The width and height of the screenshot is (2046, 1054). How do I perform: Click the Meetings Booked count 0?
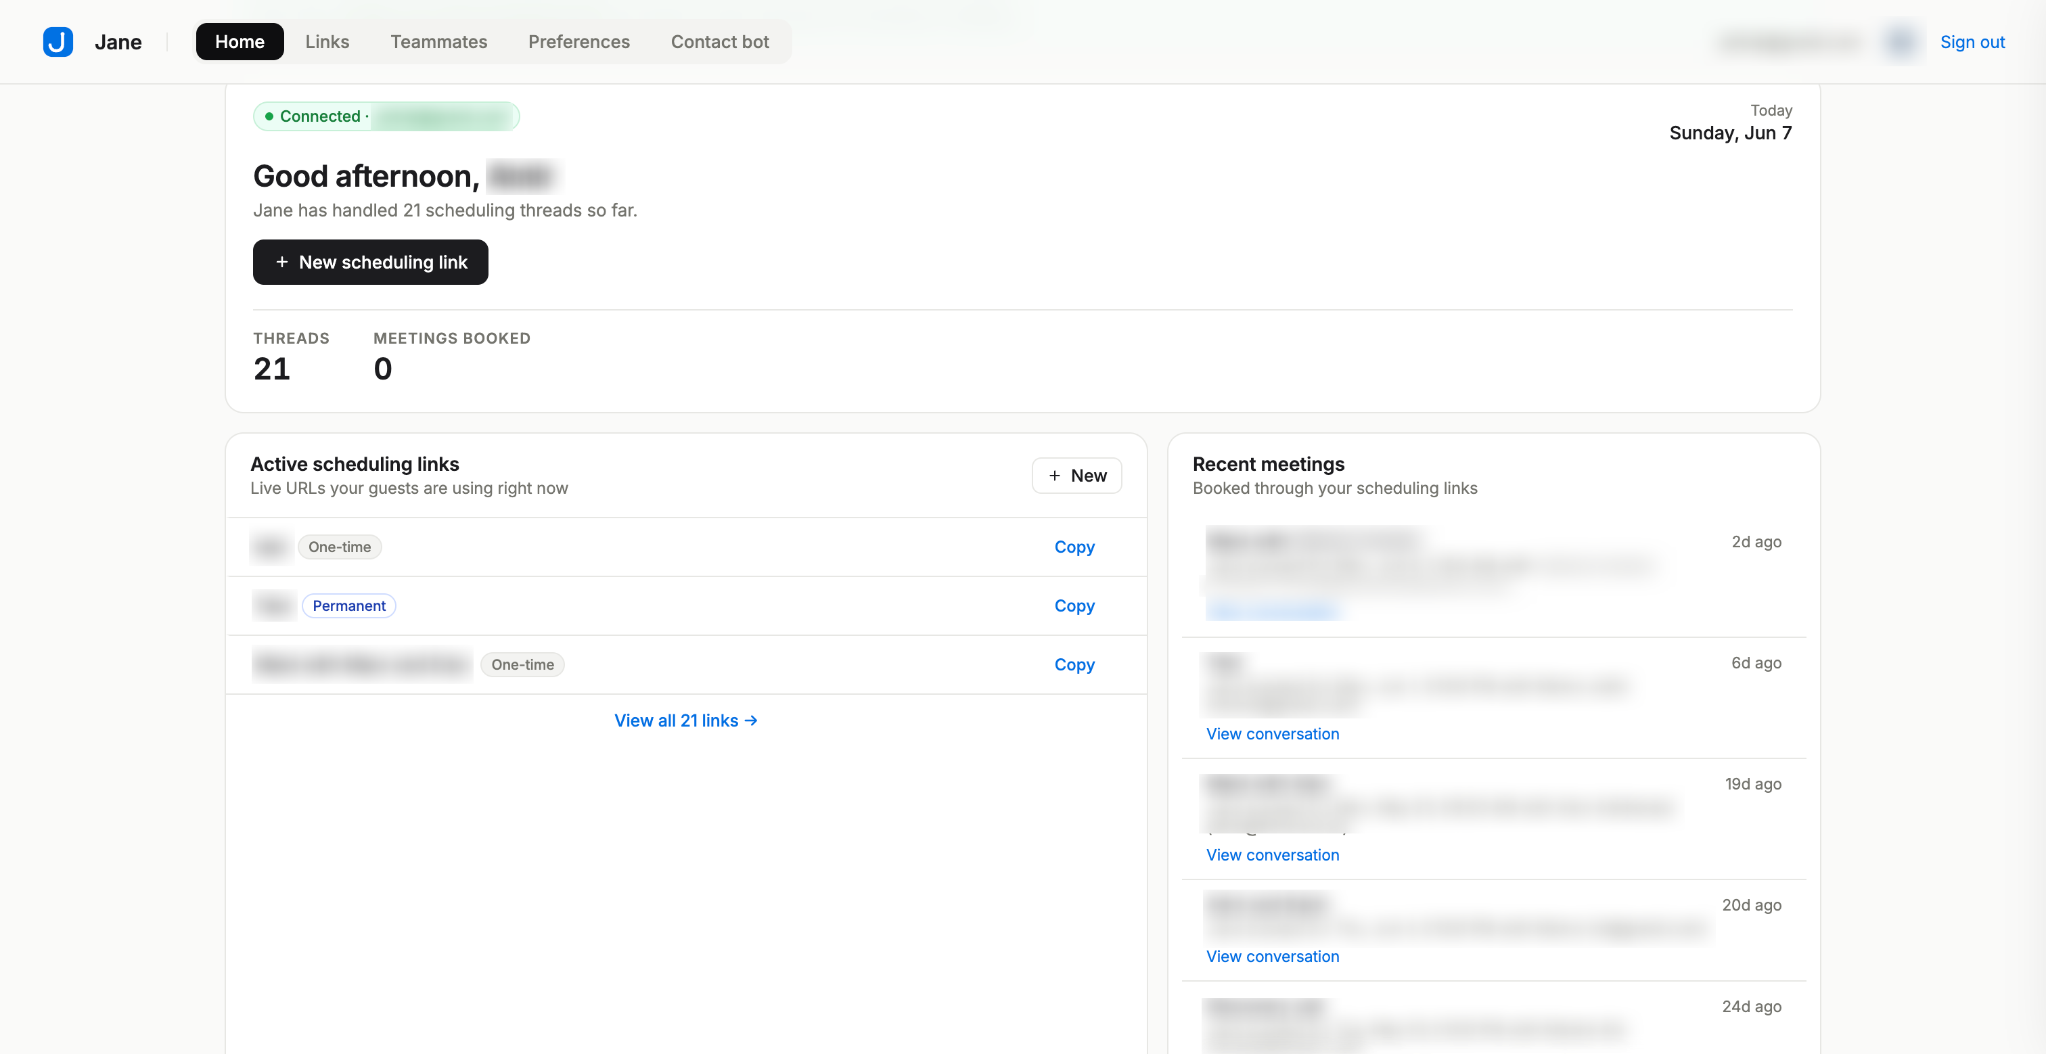coord(383,369)
